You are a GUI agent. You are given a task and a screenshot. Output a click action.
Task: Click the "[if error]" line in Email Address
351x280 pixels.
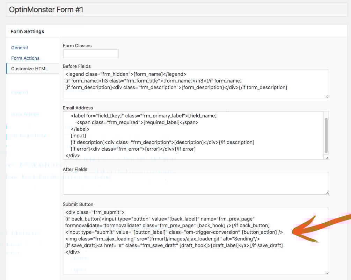133,149
